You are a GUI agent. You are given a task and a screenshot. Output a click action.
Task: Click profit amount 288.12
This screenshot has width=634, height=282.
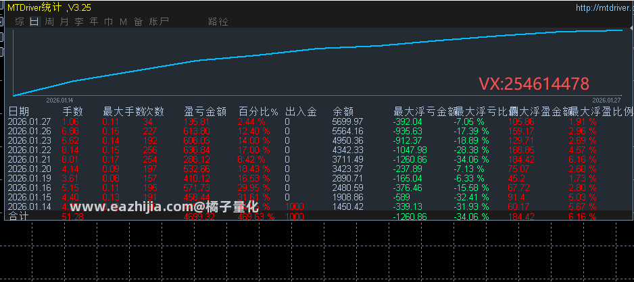click(197, 160)
